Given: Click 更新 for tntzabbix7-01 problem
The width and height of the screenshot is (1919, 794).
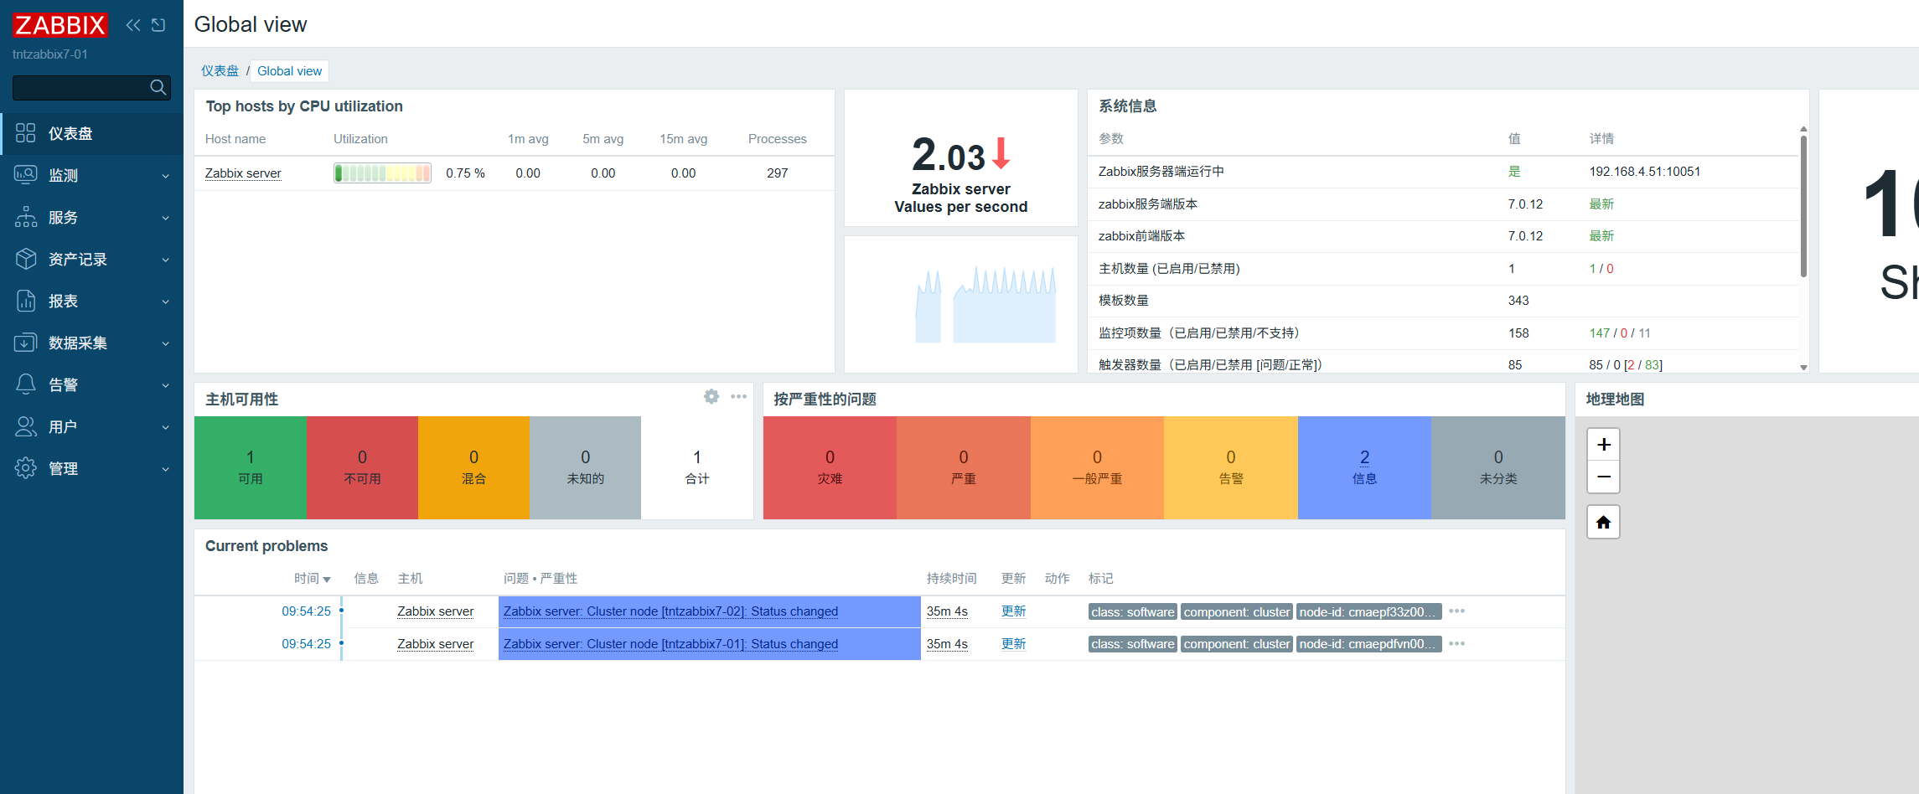Looking at the screenshot, I should tap(1014, 644).
